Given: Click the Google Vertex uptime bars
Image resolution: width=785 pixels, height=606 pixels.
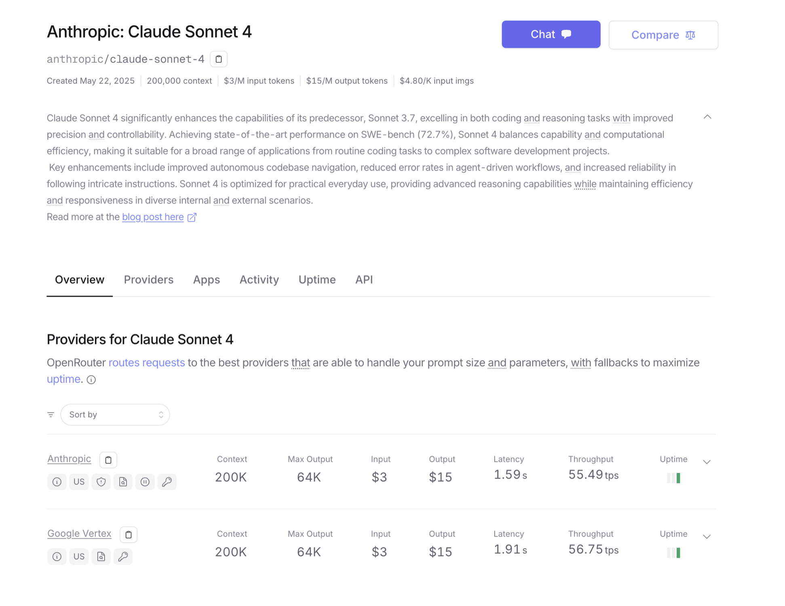Looking at the screenshot, I should point(673,553).
